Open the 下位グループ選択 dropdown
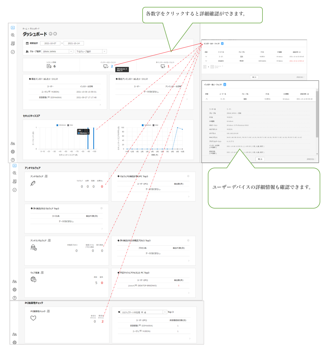Viewport: 326px width, 348px height. pos(91,51)
